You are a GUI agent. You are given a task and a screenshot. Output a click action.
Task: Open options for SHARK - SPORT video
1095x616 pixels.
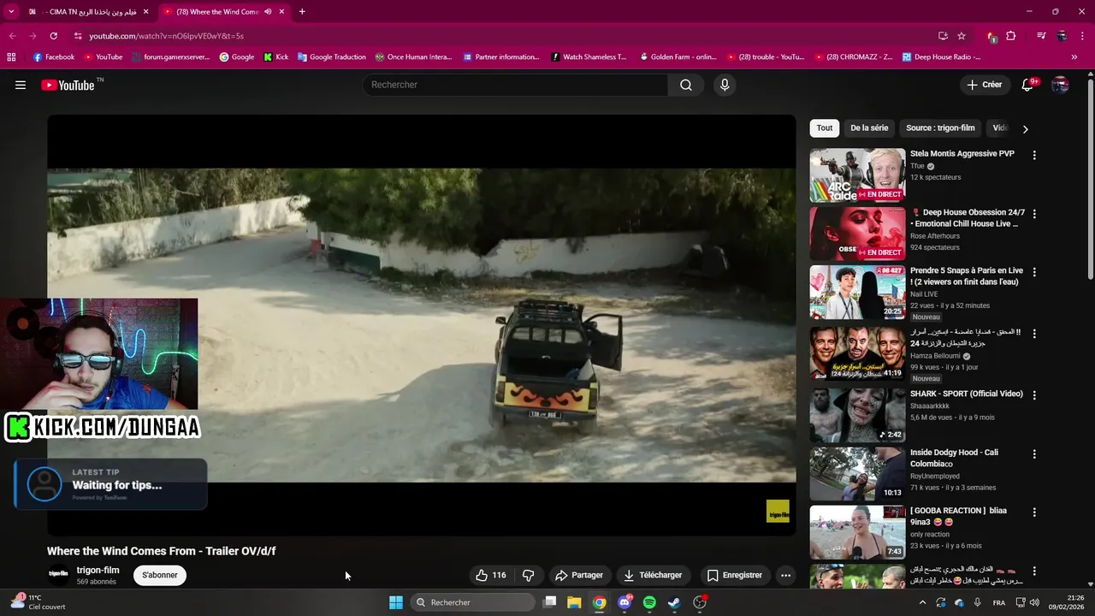pyautogui.click(x=1034, y=395)
